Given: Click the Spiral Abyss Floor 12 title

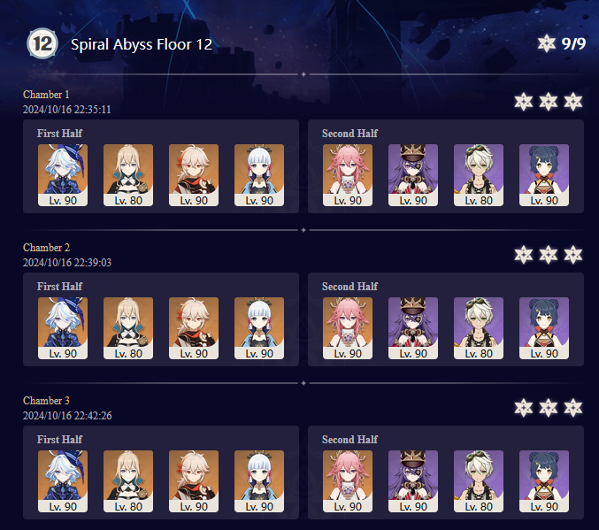Looking at the screenshot, I should pos(142,44).
